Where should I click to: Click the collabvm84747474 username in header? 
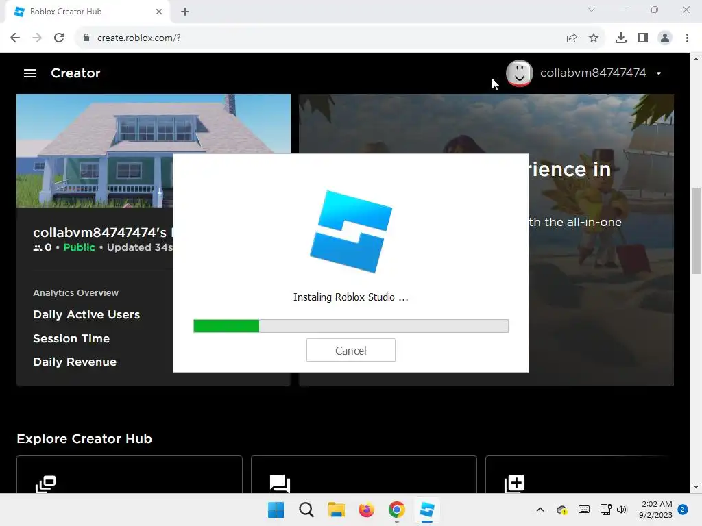pos(593,73)
